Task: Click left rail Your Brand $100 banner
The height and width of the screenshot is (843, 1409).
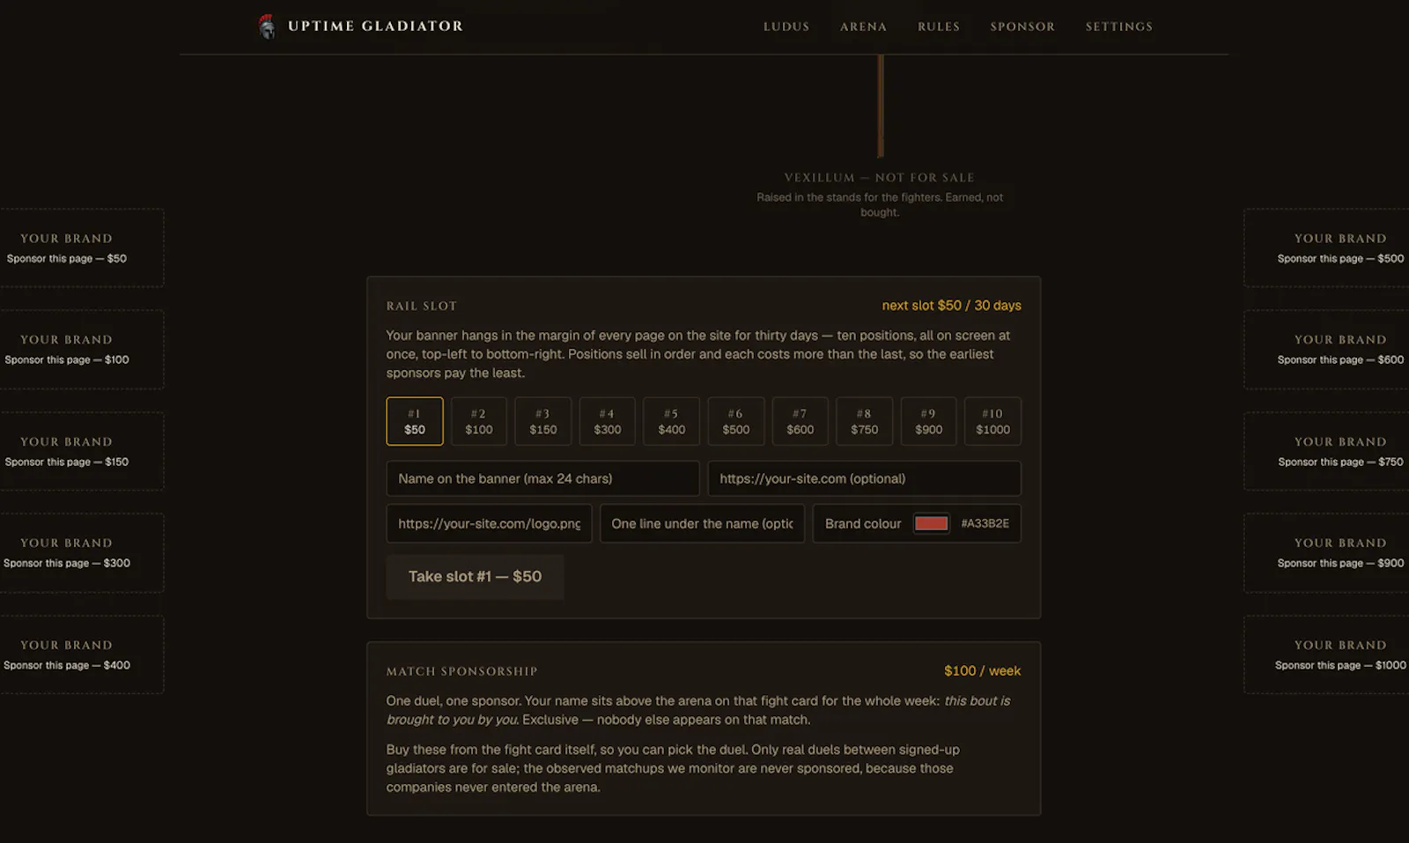Action: [82, 350]
